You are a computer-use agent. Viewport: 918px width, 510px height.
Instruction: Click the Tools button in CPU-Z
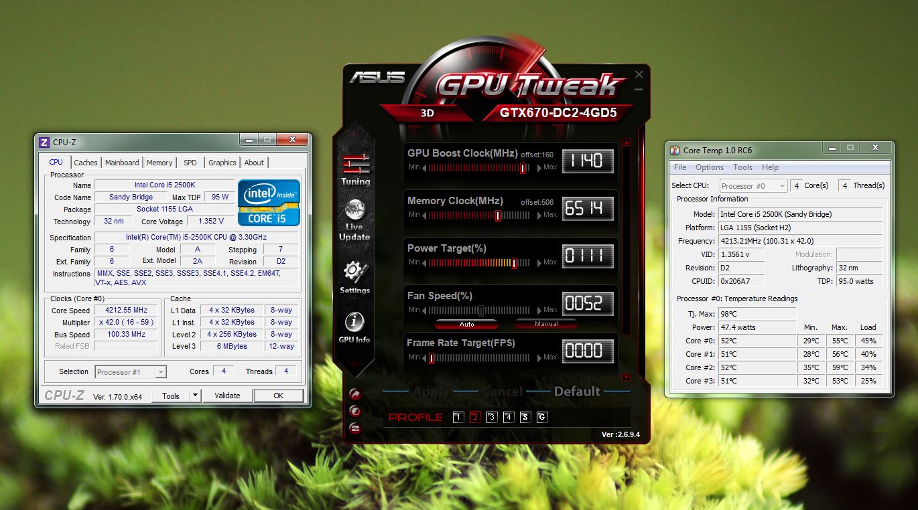pyautogui.click(x=171, y=396)
